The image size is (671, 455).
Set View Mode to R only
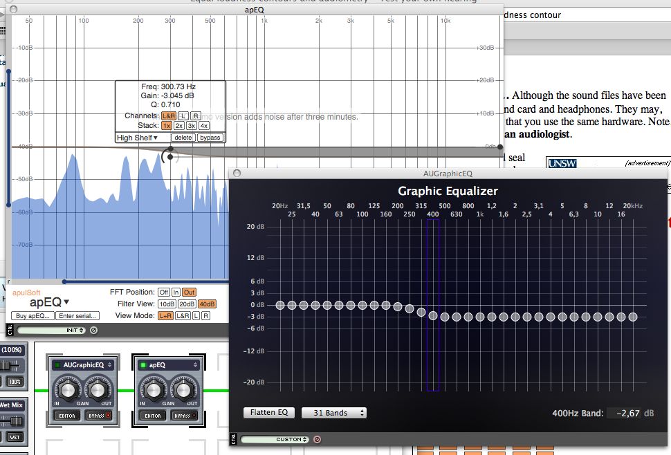pos(206,315)
